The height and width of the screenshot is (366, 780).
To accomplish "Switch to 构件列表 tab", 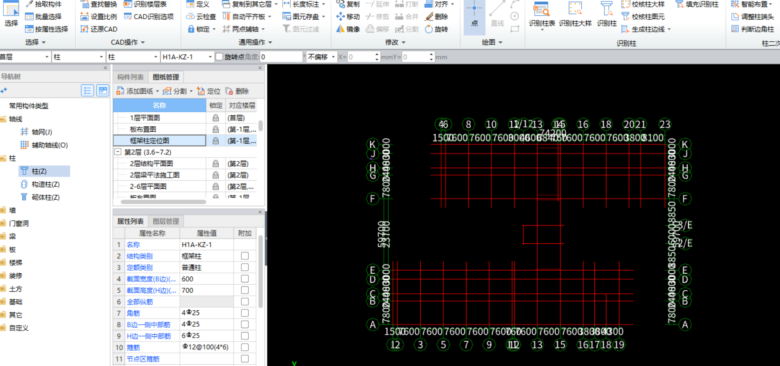I will coord(130,77).
